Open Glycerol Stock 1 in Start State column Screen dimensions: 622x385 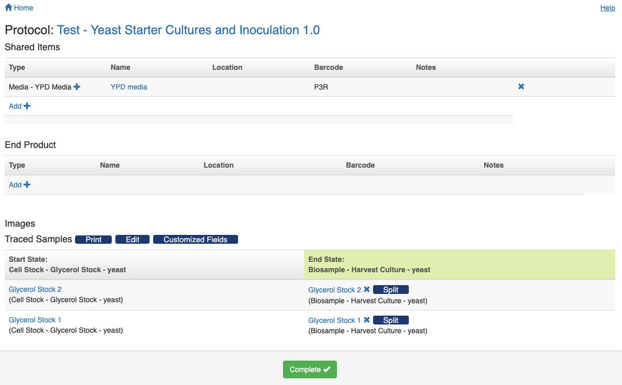click(x=35, y=320)
